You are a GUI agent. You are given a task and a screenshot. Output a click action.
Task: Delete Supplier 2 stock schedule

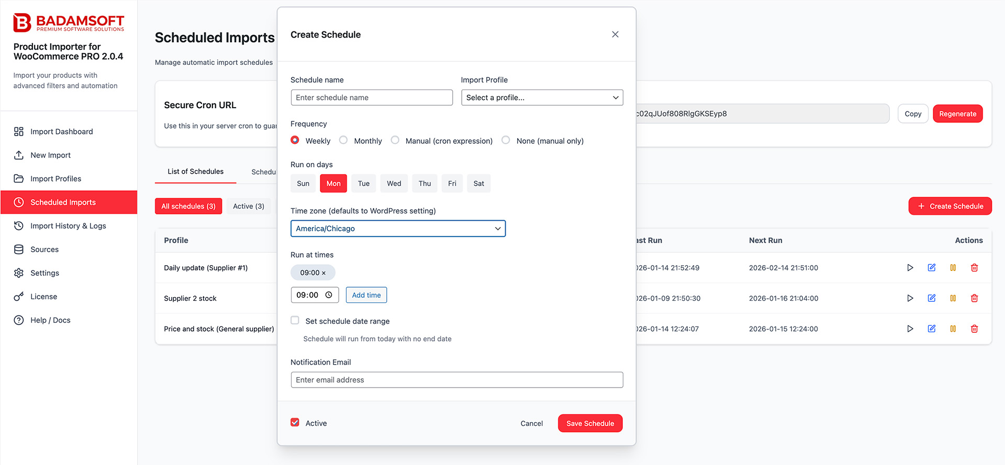(x=975, y=298)
